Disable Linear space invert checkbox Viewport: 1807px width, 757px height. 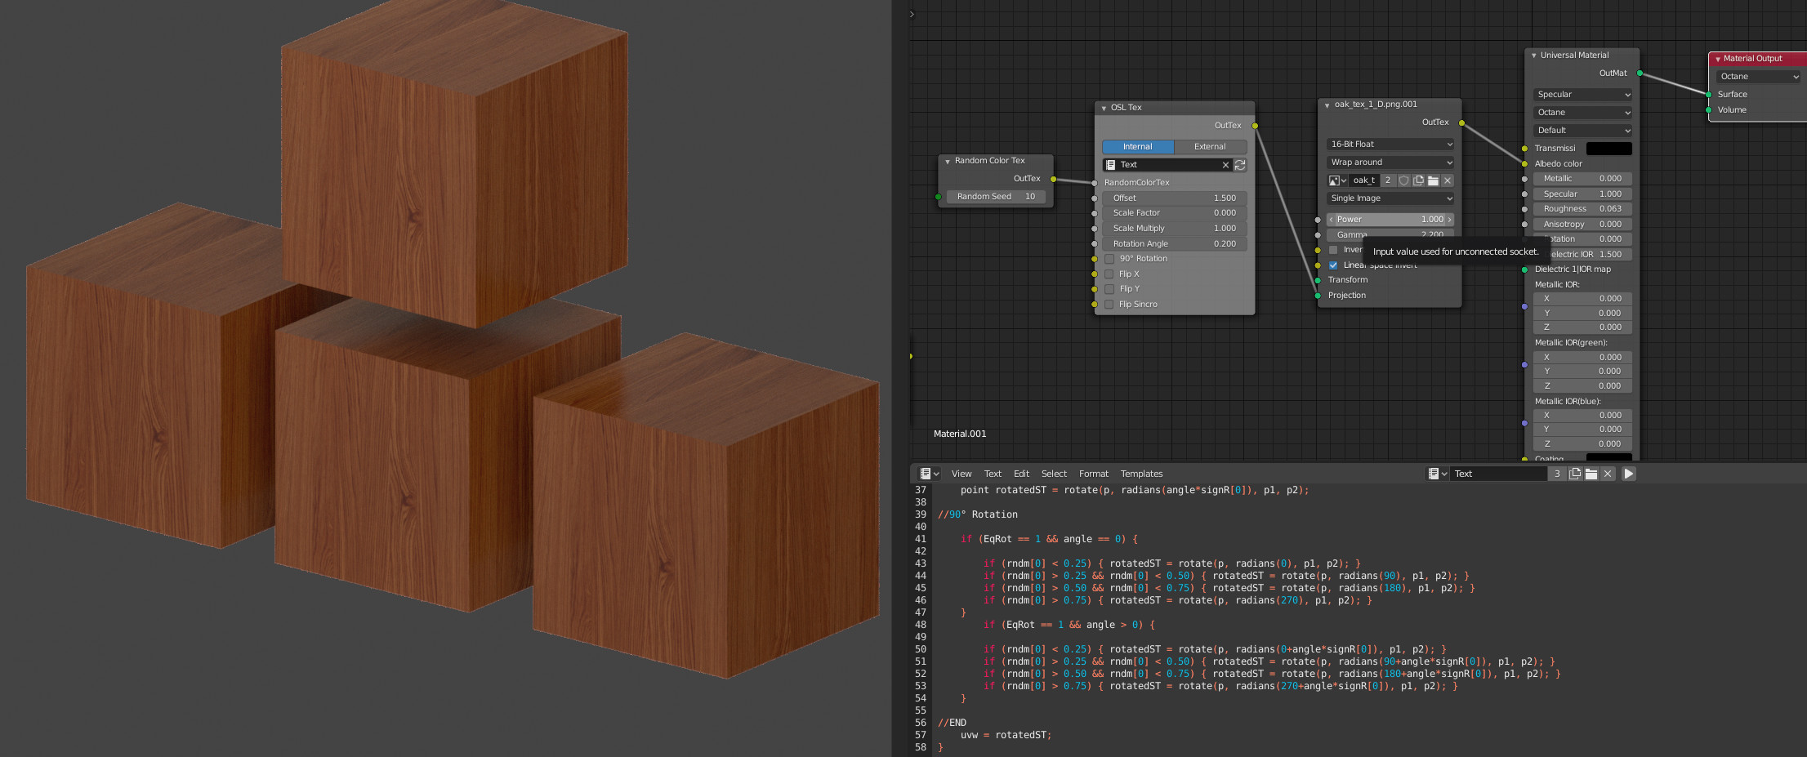[x=1333, y=265]
